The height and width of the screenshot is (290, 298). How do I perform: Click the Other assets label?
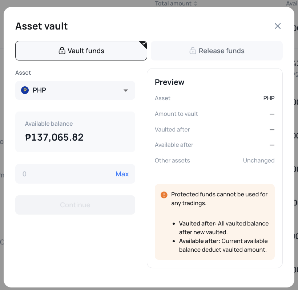[x=172, y=160]
